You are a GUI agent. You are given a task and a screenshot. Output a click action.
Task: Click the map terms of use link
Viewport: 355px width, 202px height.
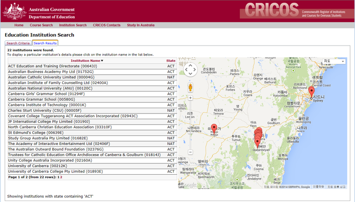(x=318, y=187)
